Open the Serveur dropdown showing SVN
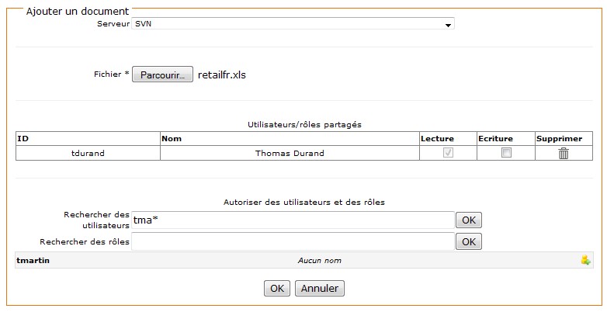607x312 pixels. (x=293, y=25)
